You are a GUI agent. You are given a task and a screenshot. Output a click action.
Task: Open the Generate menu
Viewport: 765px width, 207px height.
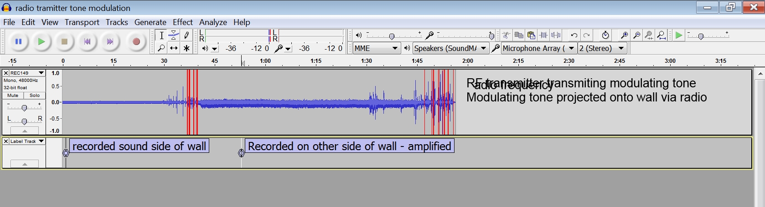point(150,22)
